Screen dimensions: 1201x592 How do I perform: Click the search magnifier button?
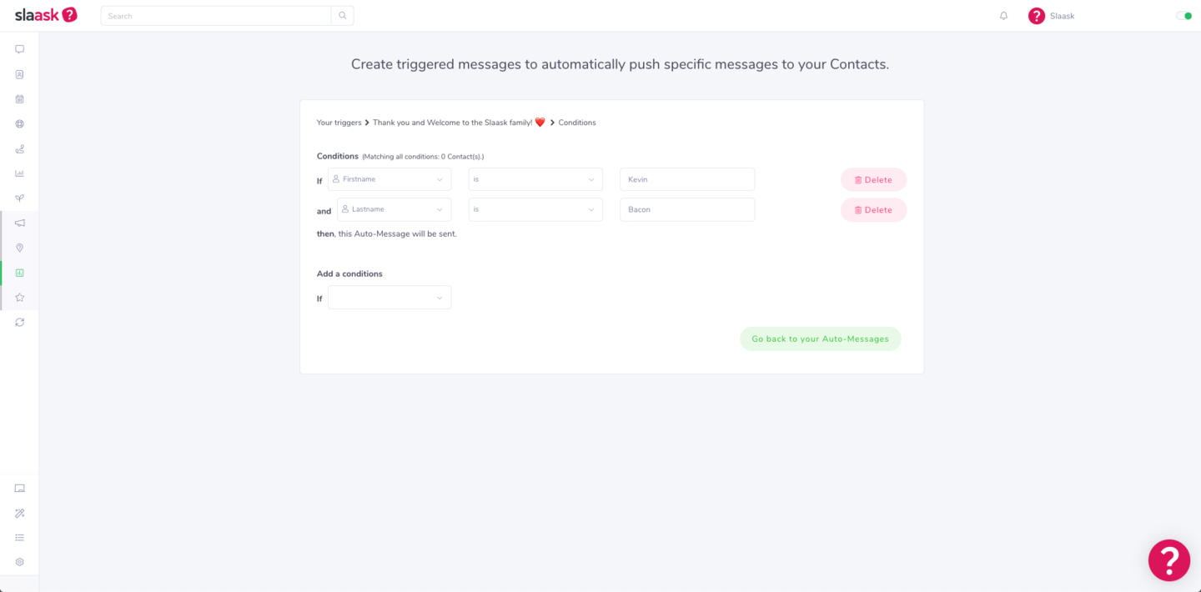[x=342, y=16]
